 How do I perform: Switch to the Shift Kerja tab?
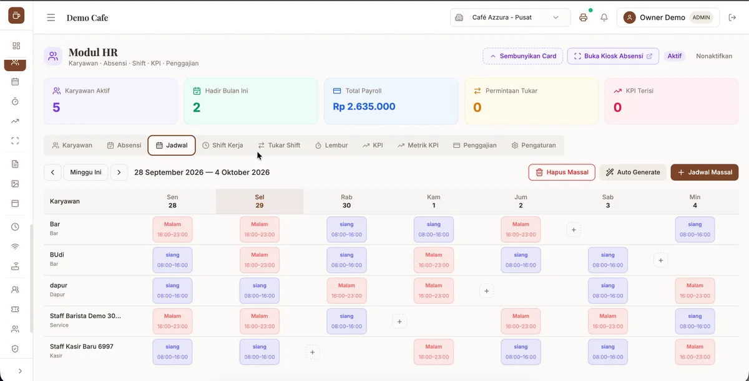coord(223,145)
